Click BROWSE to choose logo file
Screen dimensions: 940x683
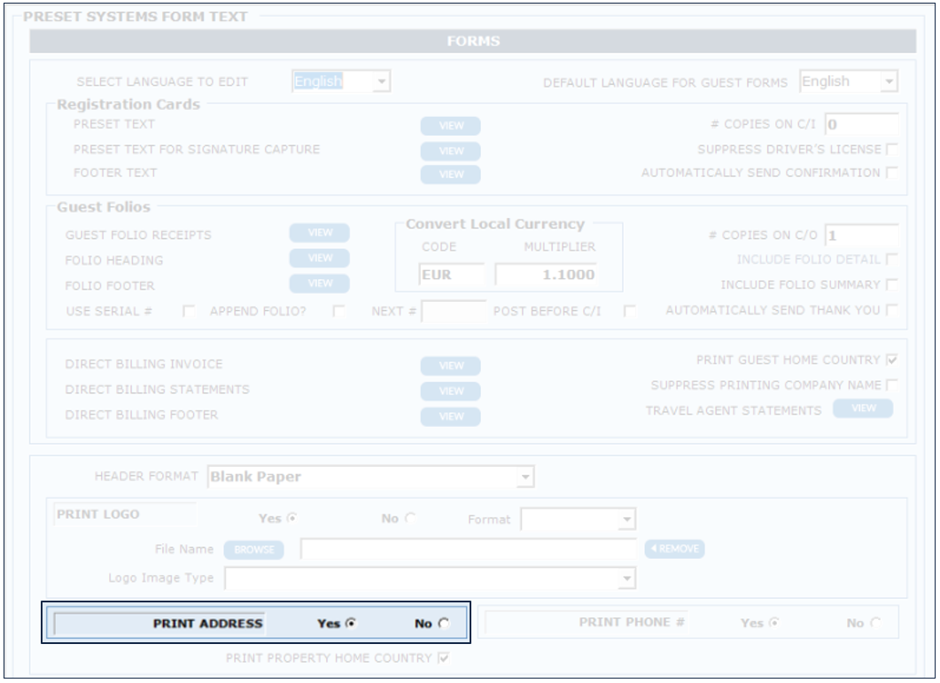click(x=252, y=550)
